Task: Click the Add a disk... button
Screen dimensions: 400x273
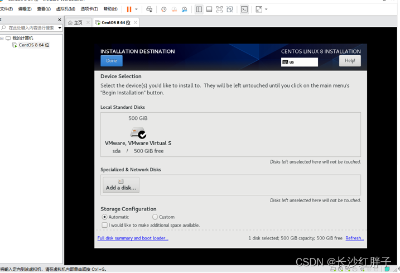Action: [x=121, y=185]
